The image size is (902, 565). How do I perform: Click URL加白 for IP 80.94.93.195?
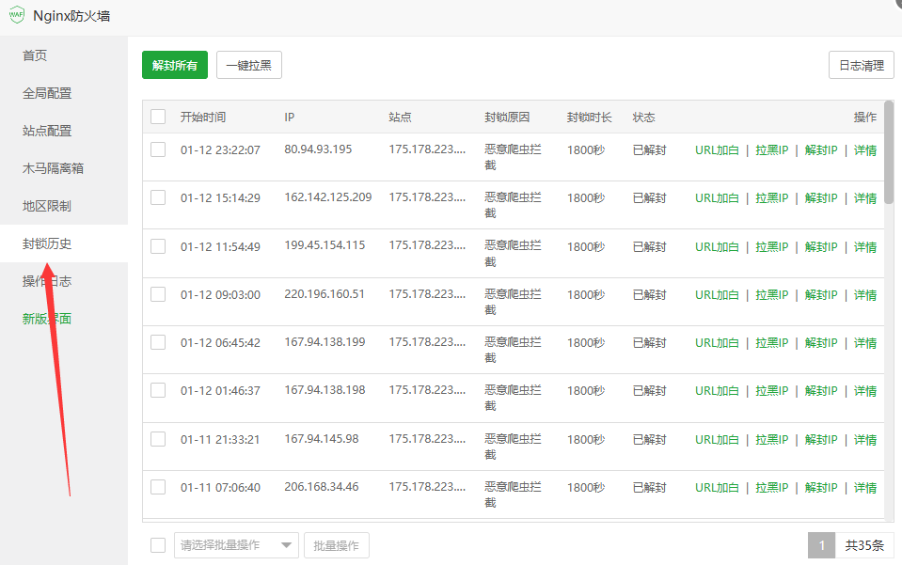point(717,150)
